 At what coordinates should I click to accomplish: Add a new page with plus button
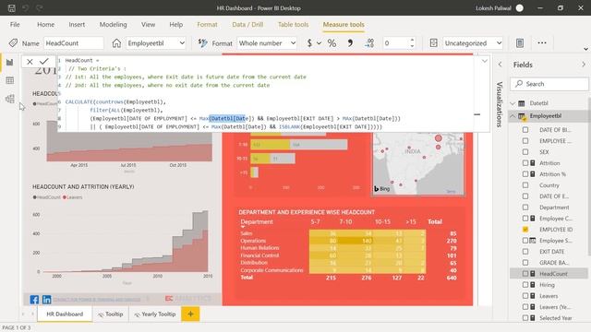[190, 314]
